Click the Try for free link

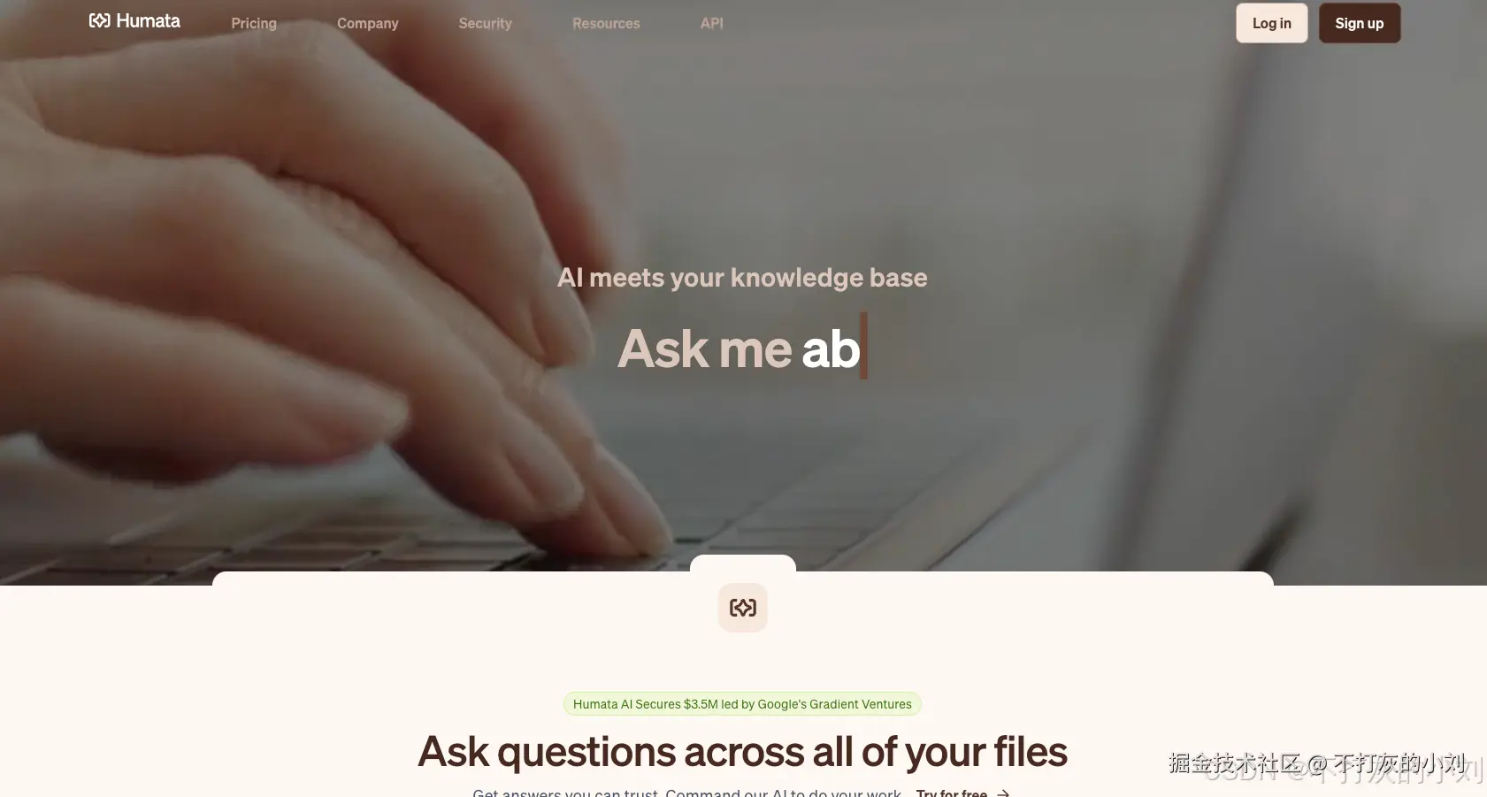click(x=952, y=793)
